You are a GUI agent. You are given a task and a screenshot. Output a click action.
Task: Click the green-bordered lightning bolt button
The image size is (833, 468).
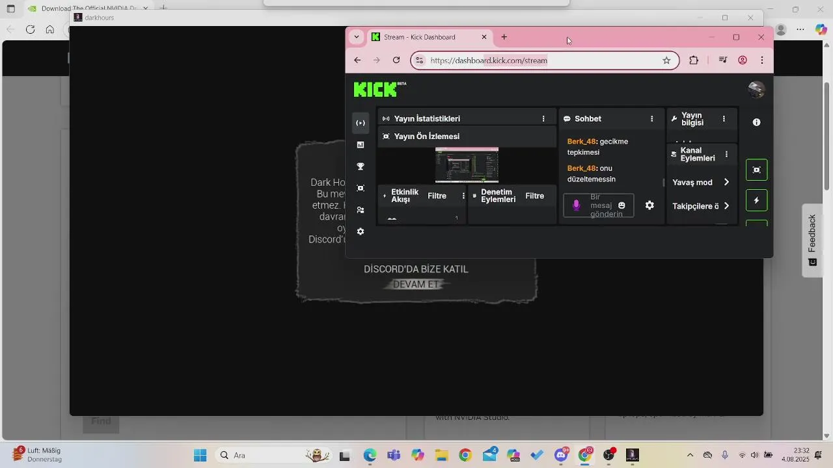coord(756,200)
